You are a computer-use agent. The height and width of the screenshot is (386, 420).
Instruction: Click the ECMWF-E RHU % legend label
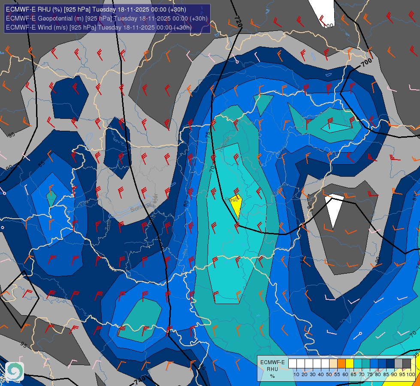(272, 369)
